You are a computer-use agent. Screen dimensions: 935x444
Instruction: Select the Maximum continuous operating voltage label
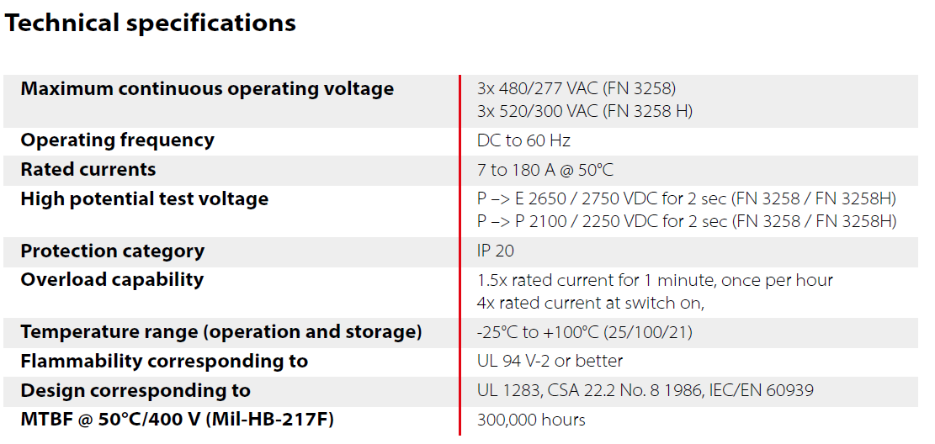point(207,89)
